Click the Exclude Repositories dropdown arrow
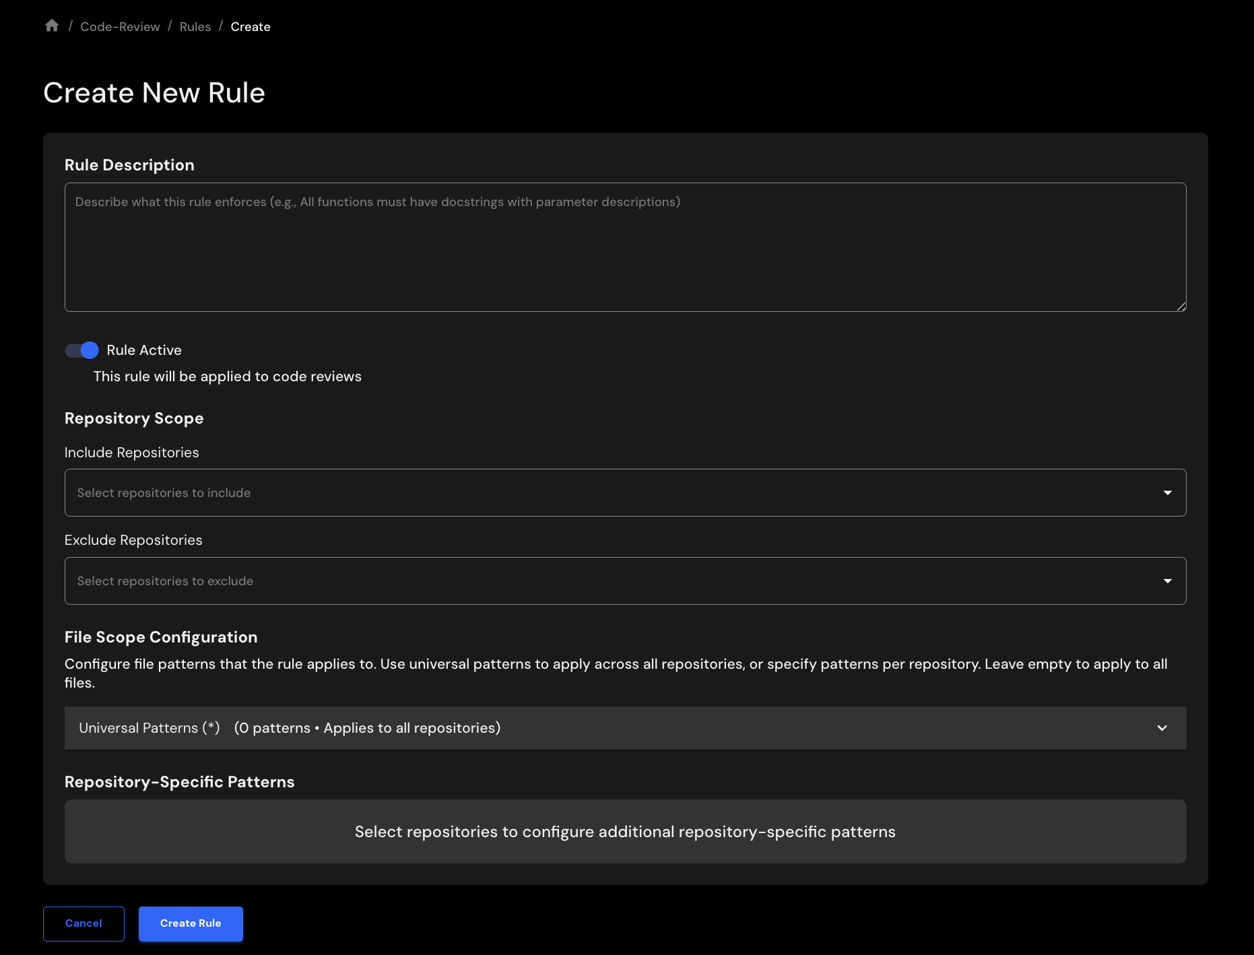This screenshot has width=1254, height=955. click(1167, 581)
